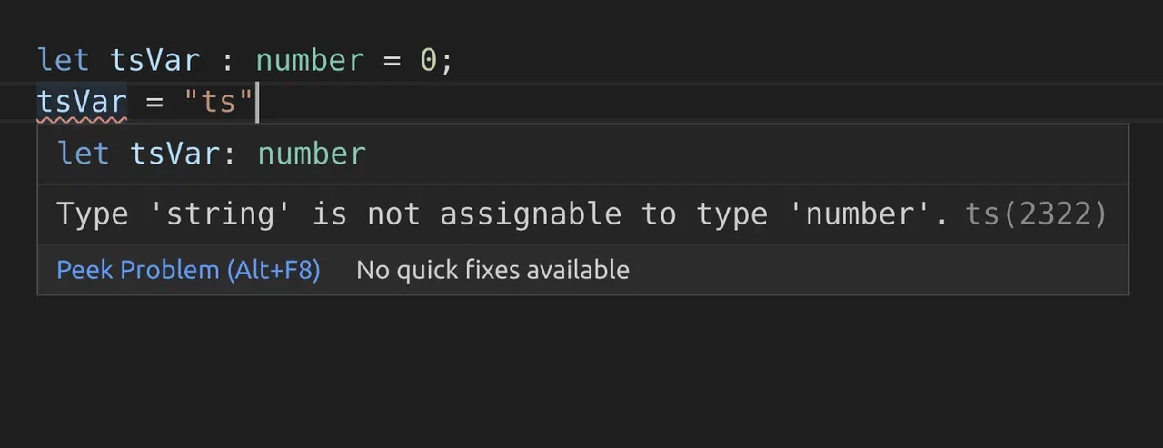Click empty editor area below the hover popup
1163x448 pixels.
[581, 373]
